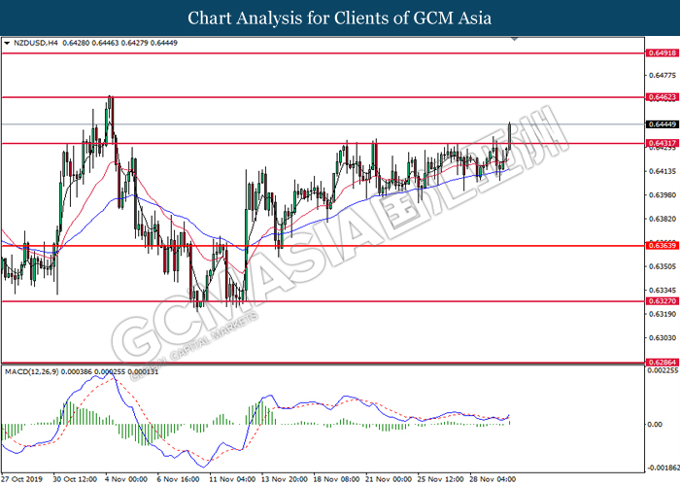Select the 0.63270 support price label
Viewport: 680px width, 486px height.
[662, 301]
